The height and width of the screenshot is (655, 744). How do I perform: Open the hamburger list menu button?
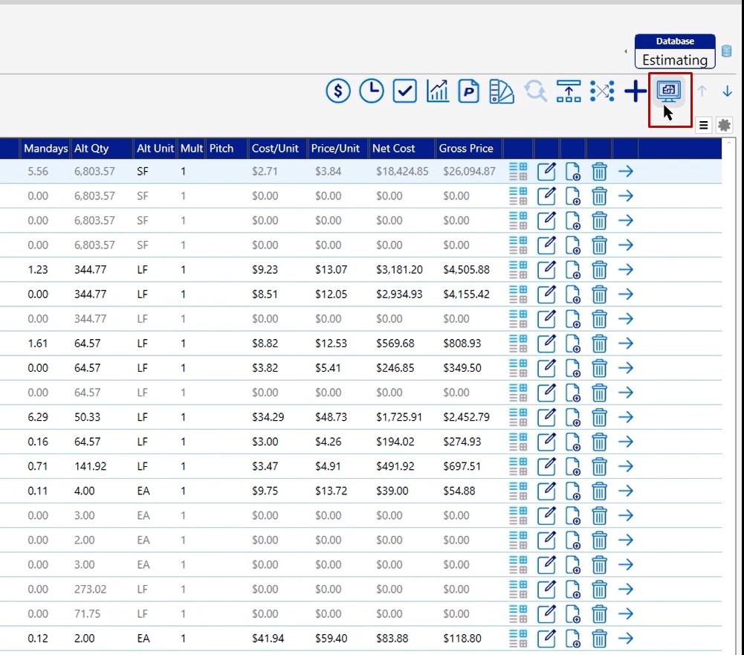[703, 126]
